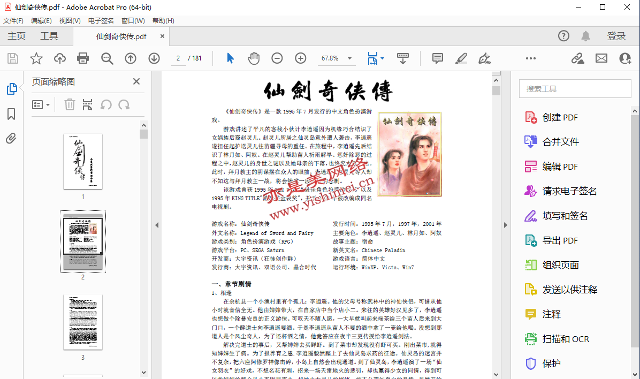640x379 pixels.
Task: Open the 编辑 PDF tool
Action: 551,166
